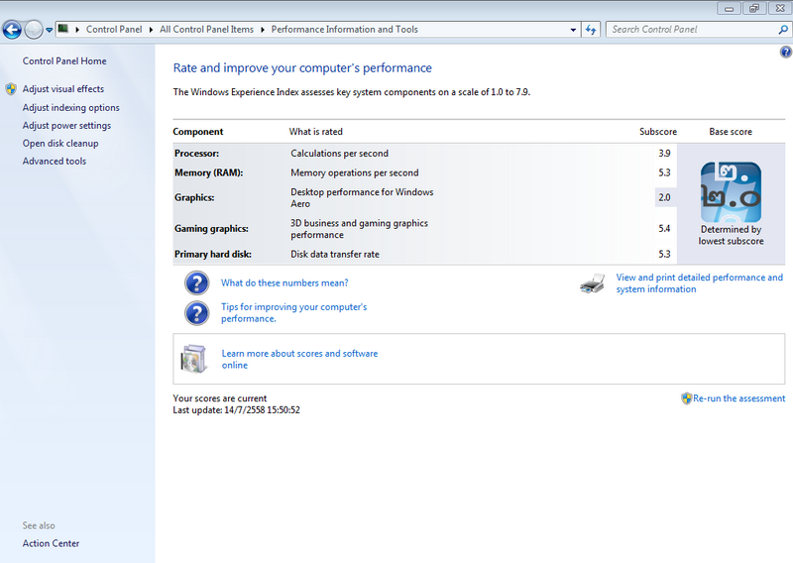The image size is (793, 563).
Task: Navigate to Control Panel breadcrumb
Action: click(114, 30)
